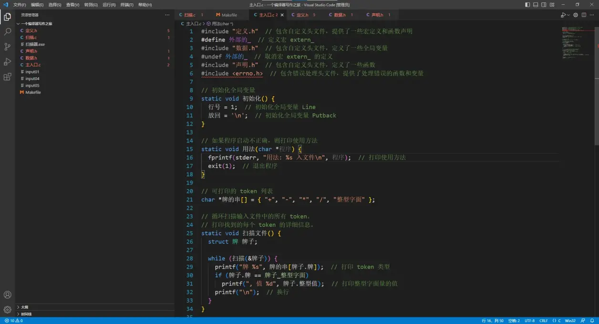Viewport: 599px width, 324px height.
Task: Click the C file icon of 定义.h in explorer
Action: [22, 30]
